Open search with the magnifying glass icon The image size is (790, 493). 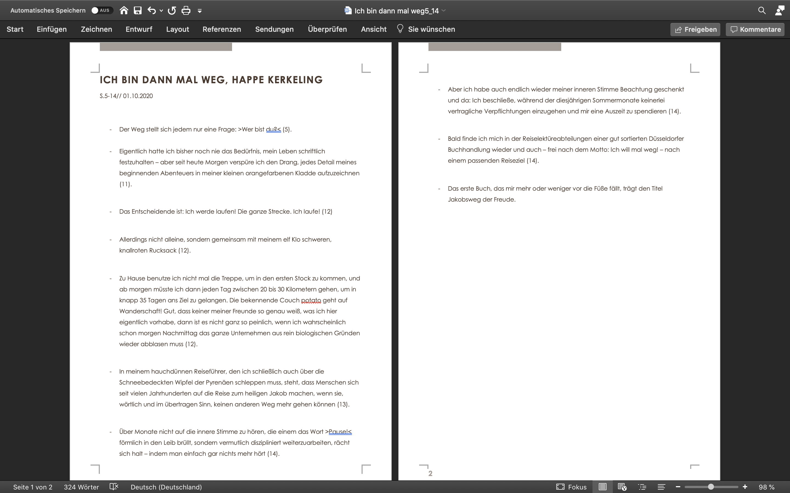point(761,10)
